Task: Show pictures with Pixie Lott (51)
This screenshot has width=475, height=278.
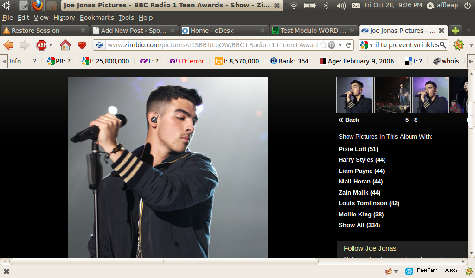Action: tap(358, 149)
